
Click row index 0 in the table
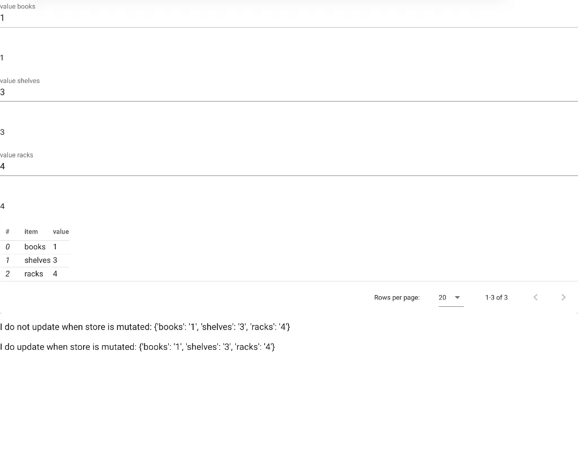coord(7,247)
